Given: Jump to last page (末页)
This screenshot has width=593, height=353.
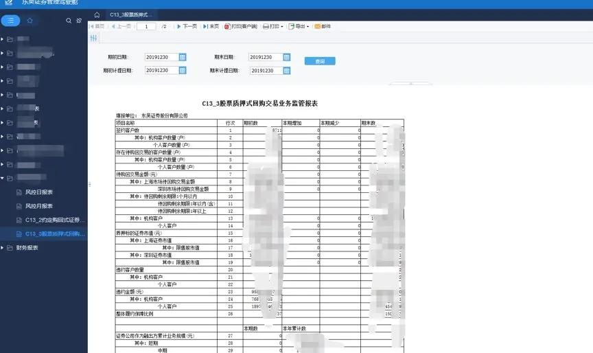Looking at the screenshot, I should click(211, 27).
